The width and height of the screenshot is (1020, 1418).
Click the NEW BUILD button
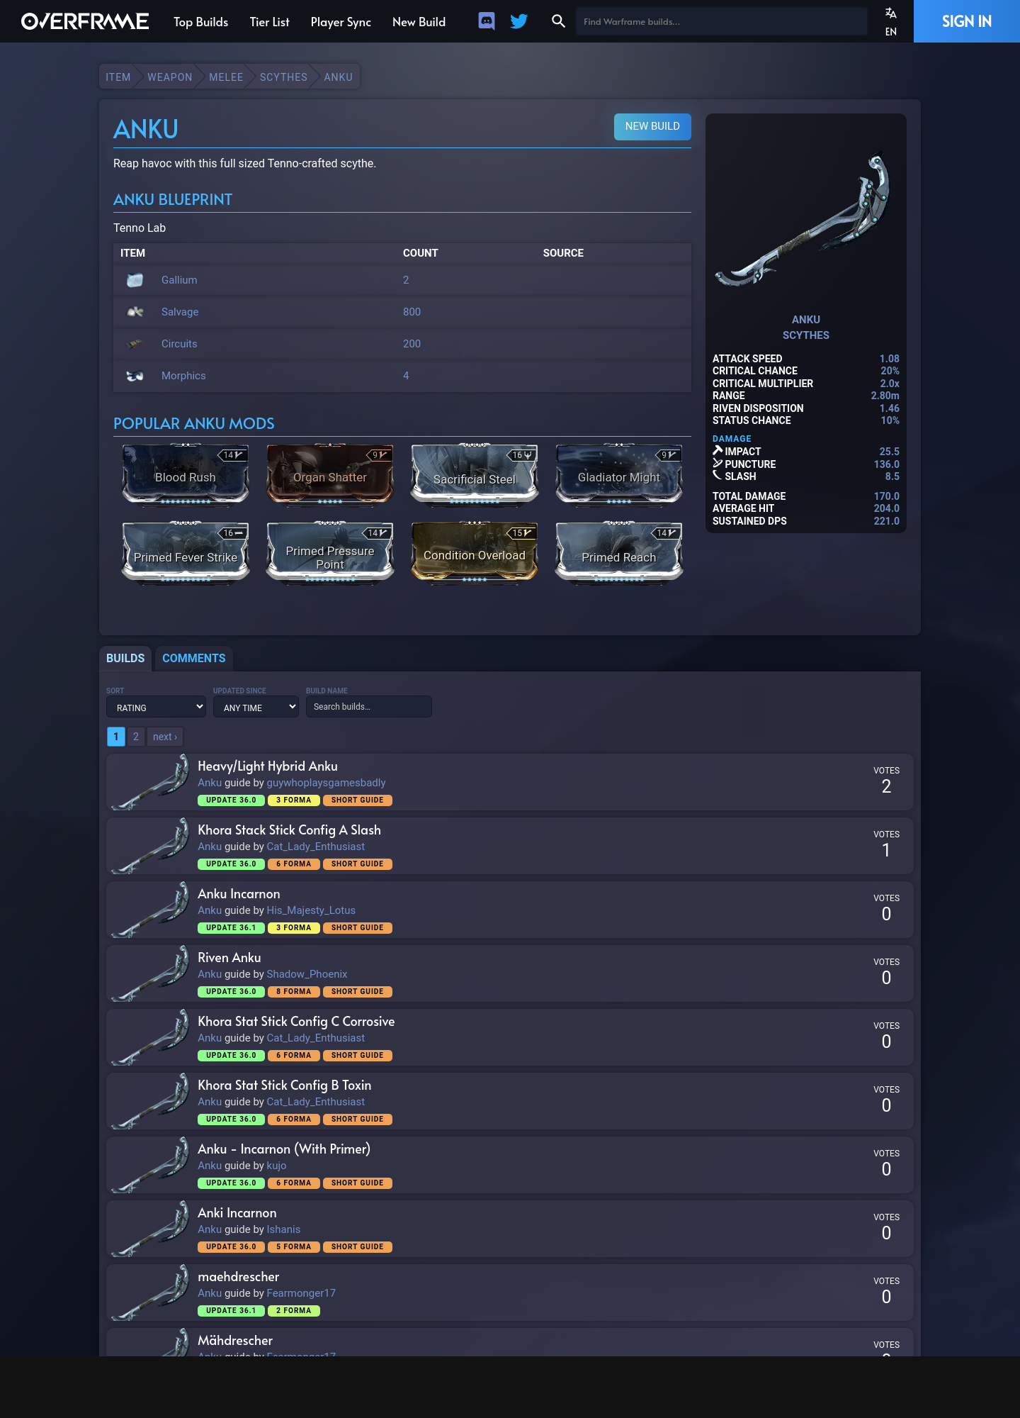(652, 126)
